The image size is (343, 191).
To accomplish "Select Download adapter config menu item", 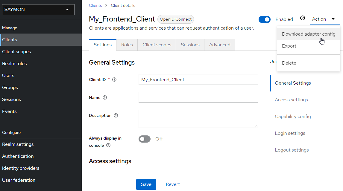I will (x=309, y=34).
